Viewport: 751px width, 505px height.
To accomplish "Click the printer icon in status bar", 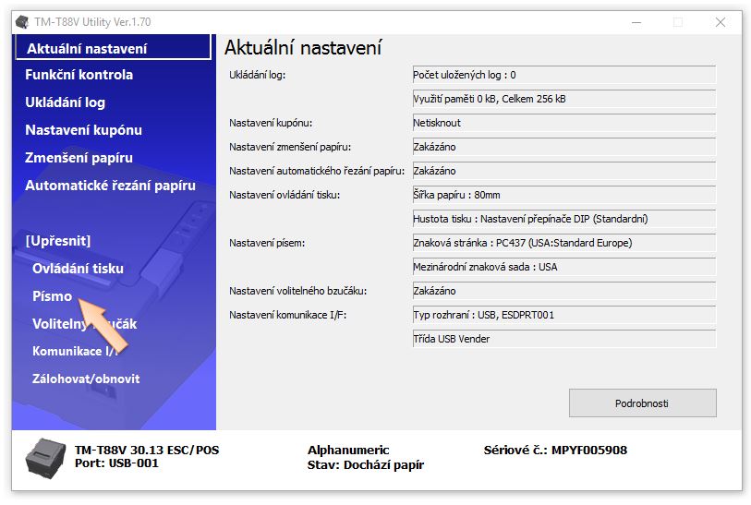I will tap(42, 456).
